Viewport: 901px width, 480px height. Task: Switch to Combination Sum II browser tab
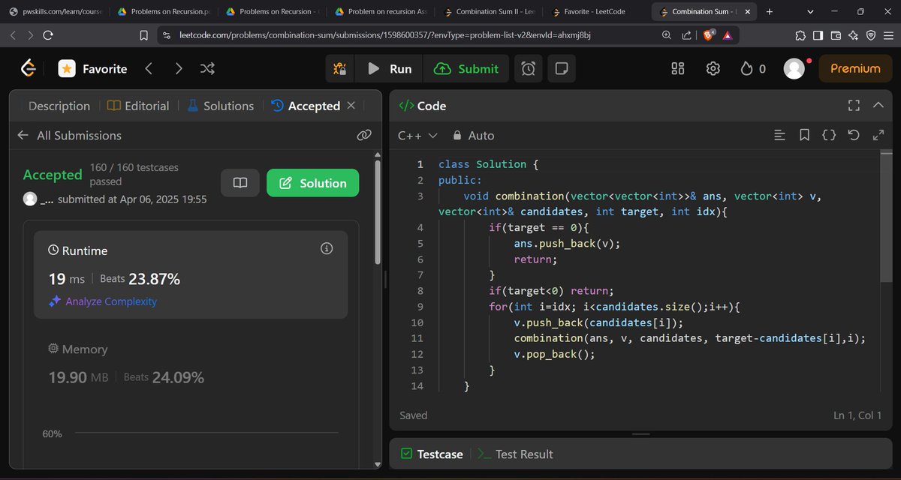pos(488,12)
